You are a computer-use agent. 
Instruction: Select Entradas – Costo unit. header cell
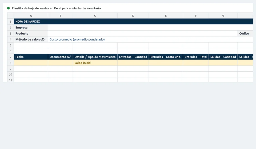coord(166,57)
